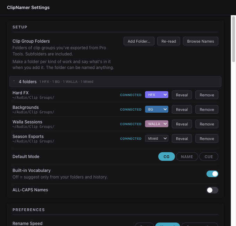Screen dimensions: 236x226
Task: Collapse the 4 folders summary row
Action: click(115, 82)
